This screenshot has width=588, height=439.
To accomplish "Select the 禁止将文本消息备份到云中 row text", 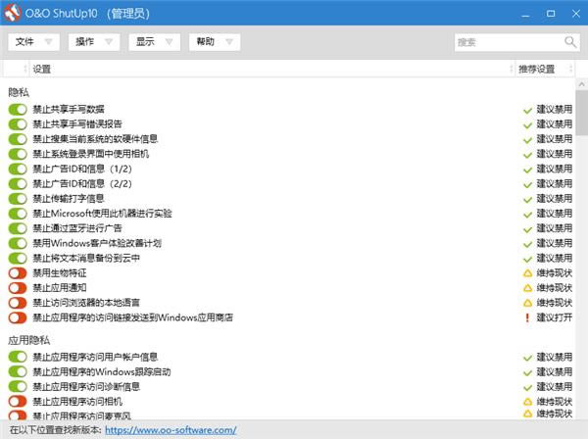I will (x=86, y=258).
